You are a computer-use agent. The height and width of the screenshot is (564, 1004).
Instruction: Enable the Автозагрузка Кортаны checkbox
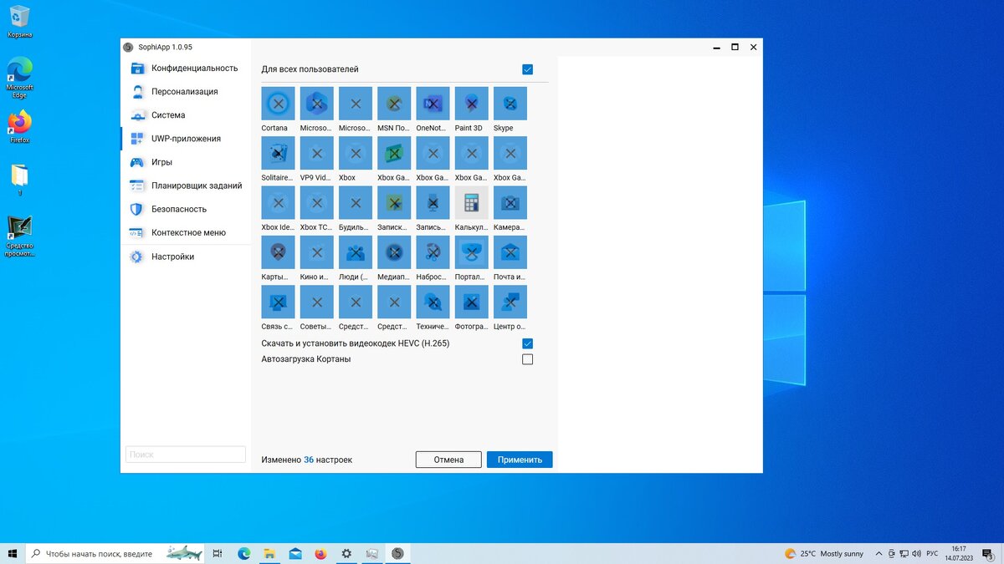527,359
